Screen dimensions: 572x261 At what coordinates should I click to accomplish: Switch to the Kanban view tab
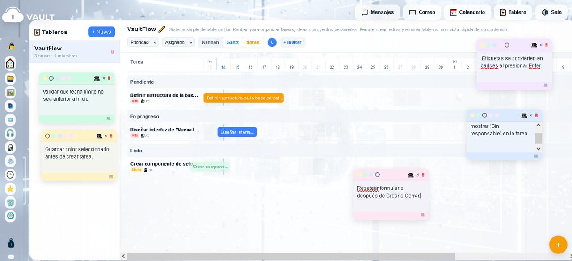point(210,42)
